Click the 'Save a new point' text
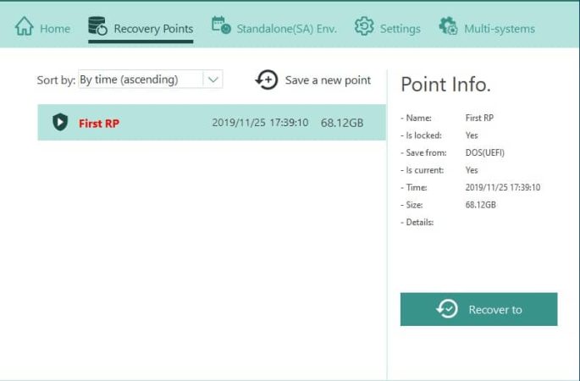 (x=328, y=80)
